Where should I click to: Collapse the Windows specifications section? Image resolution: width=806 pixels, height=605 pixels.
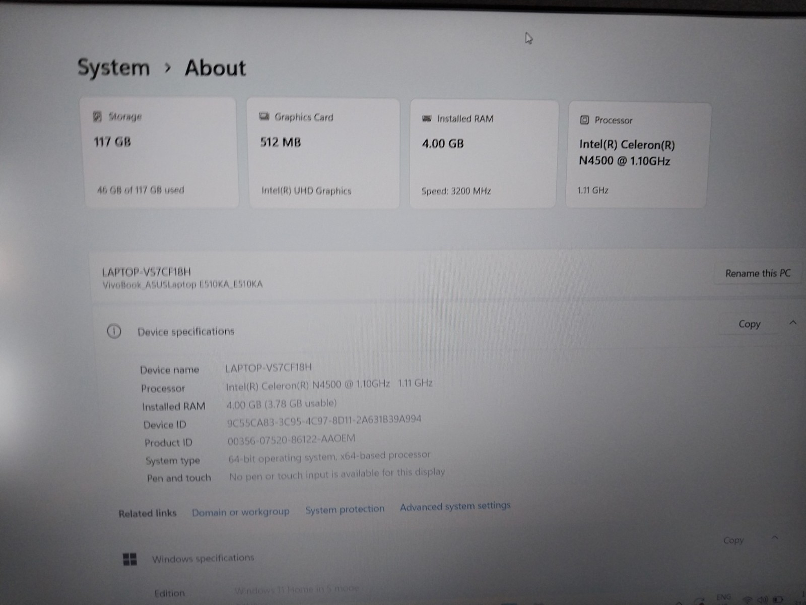coord(775,538)
